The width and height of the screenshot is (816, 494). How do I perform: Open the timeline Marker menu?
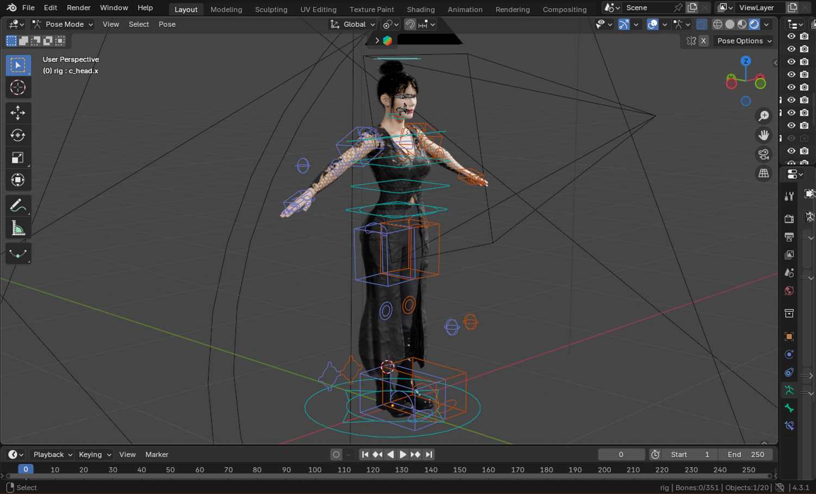click(x=157, y=454)
